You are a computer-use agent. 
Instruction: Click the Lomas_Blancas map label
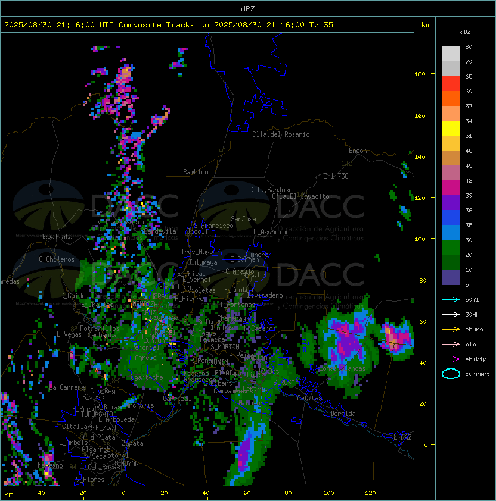coord(342,368)
